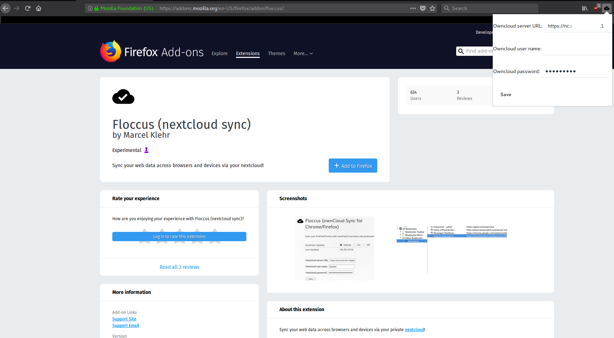The width and height of the screenshot is (614, 338).
Task: Open the Library sidebar icon
Action: pos(585,8)
